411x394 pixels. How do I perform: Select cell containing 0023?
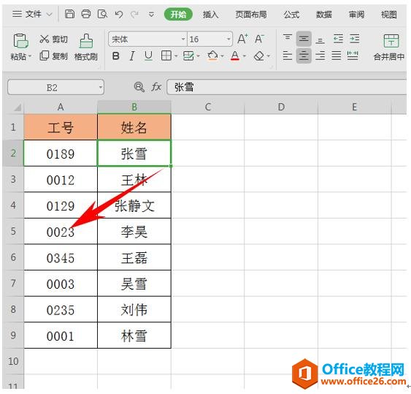tap(61, 231)
